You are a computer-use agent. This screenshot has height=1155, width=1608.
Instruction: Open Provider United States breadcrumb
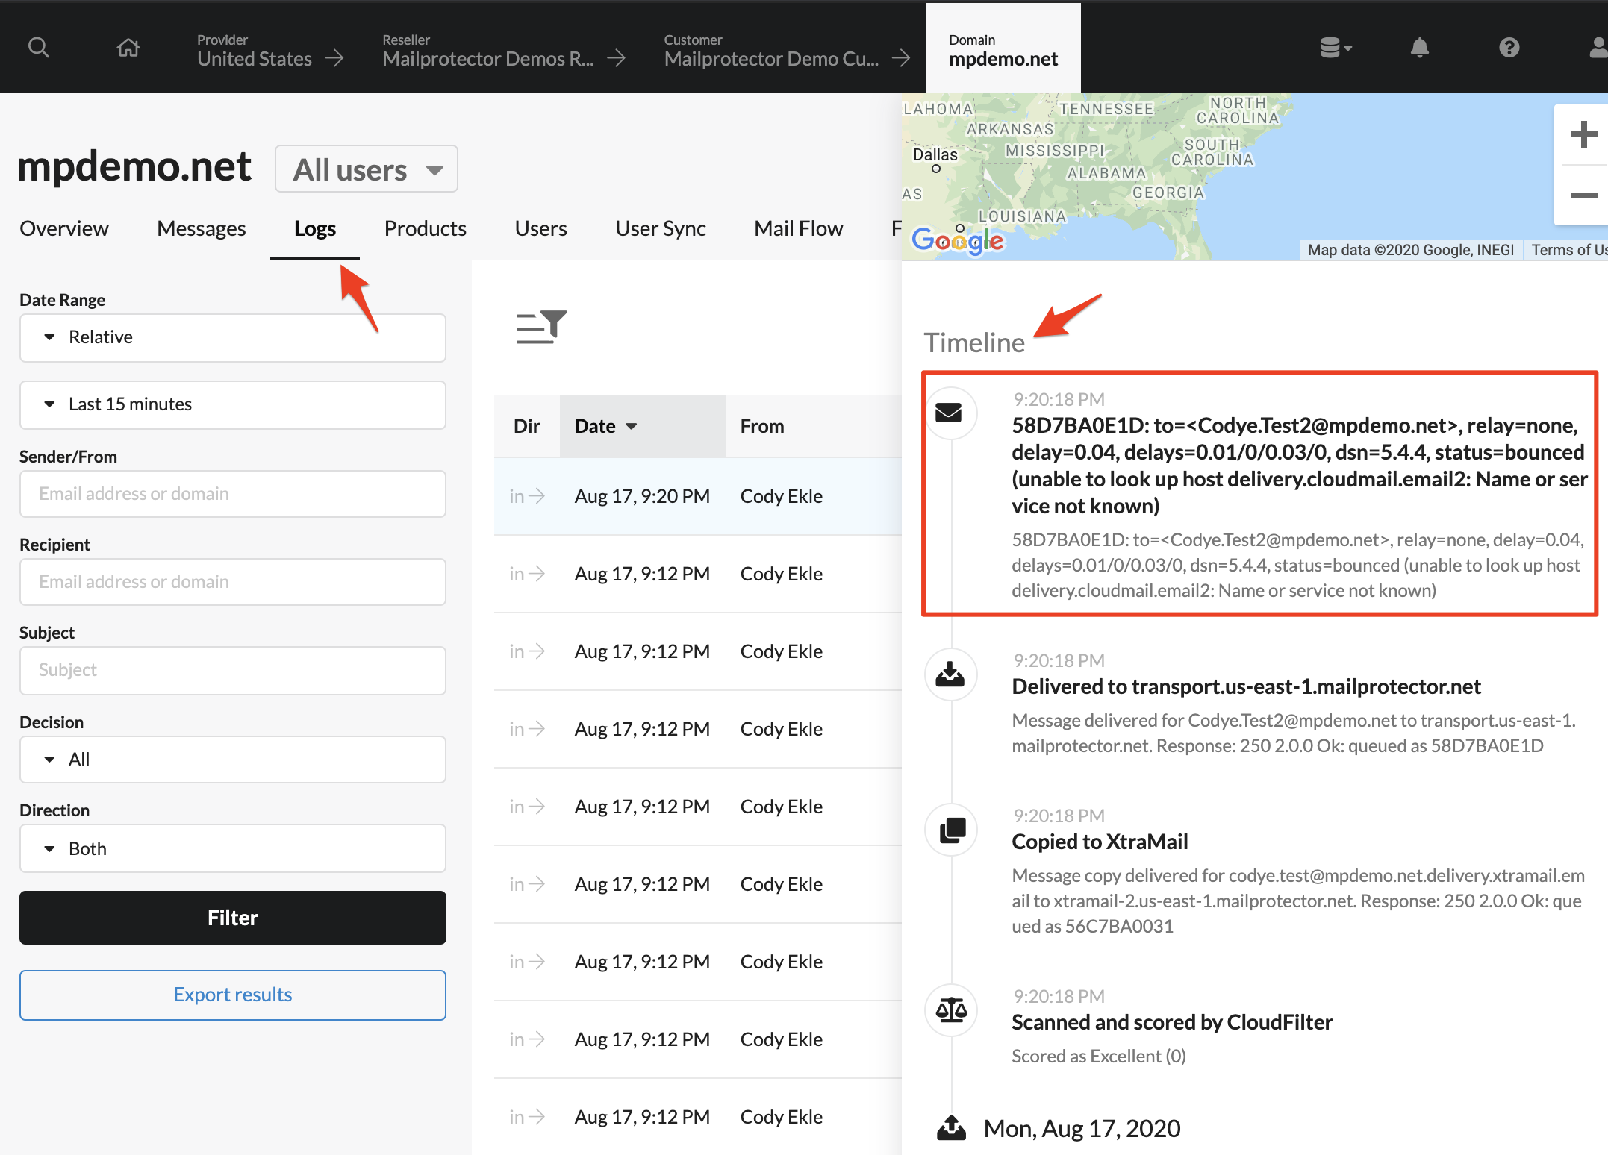pyautogui.click(x=255, y=50)
